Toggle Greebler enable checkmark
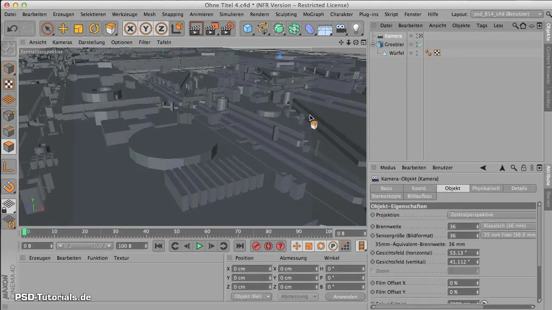This screenshot has width=552, height=310. tap(420, 44)
